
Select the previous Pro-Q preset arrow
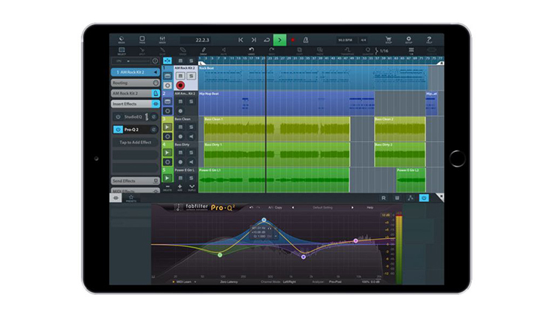point(293,208)
